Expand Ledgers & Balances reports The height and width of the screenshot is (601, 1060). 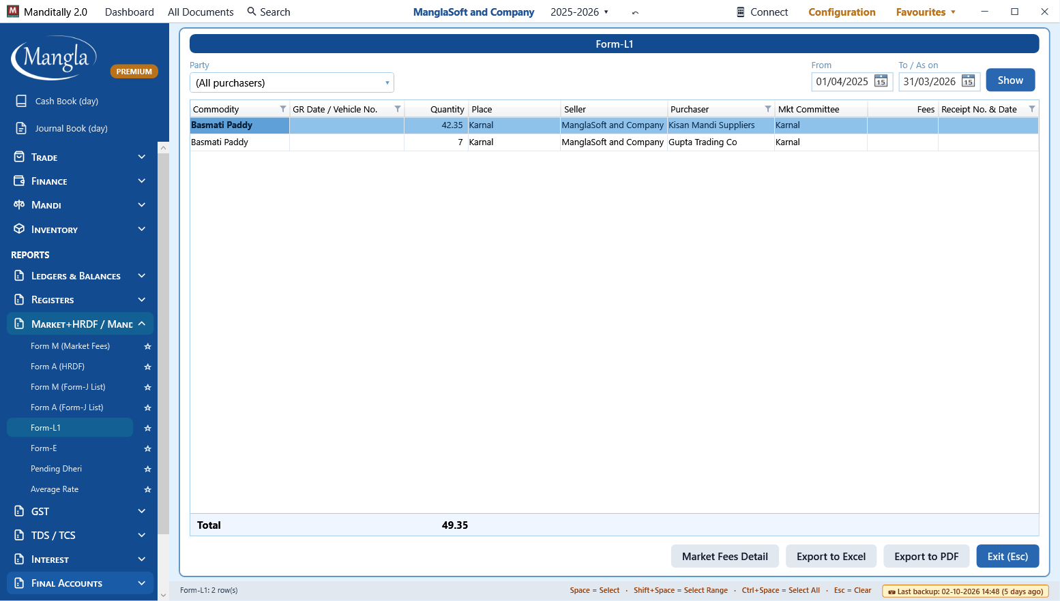(80, 276)
